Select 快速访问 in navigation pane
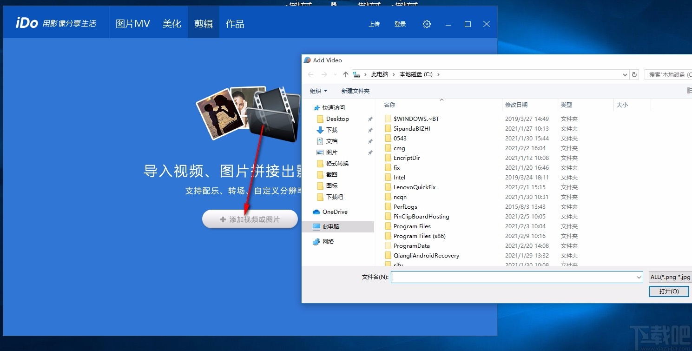 click(330, 107)
